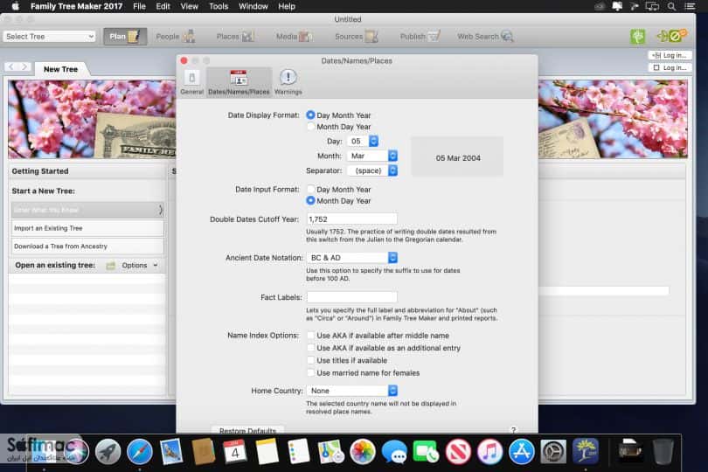Image resolution: width=708 pixels, height=472 pixels.
Task: Open Calendar in the dock
Action: click(x=235, y=452)
